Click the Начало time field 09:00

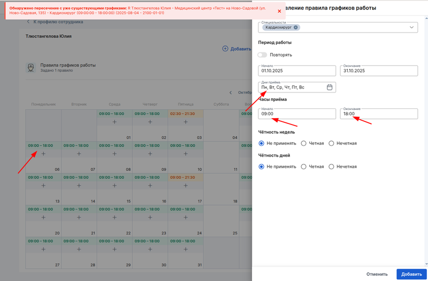(296, 114)
